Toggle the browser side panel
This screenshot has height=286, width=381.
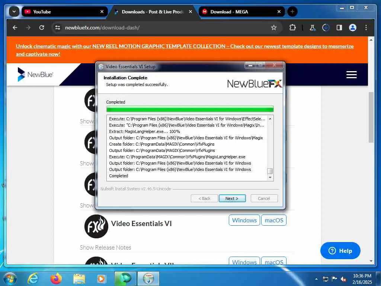coord(339,28)
